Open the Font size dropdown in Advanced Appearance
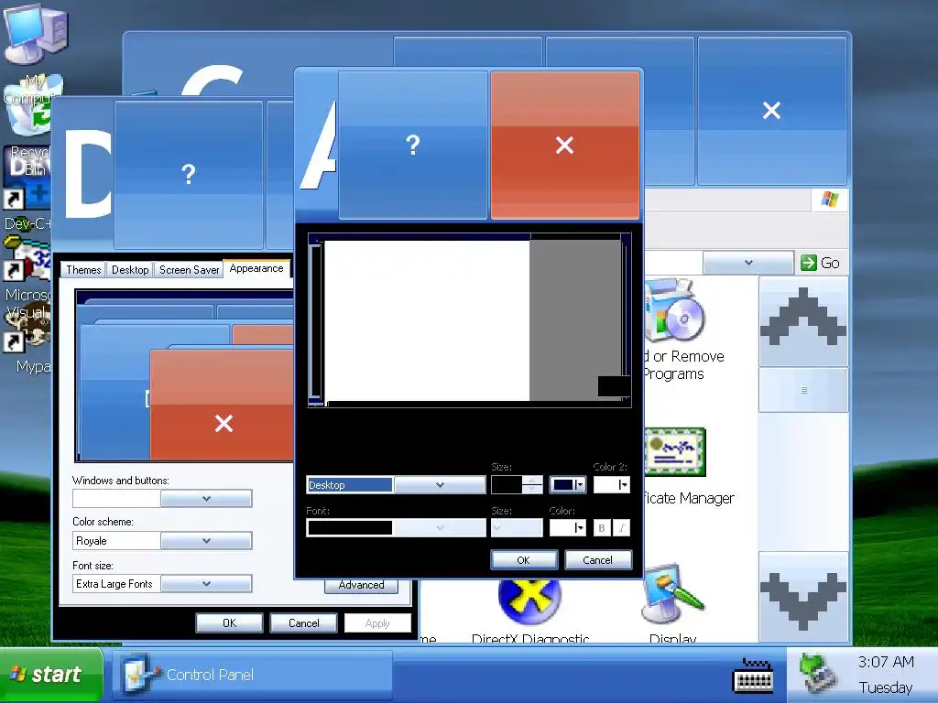 click(x=517, y=528)
